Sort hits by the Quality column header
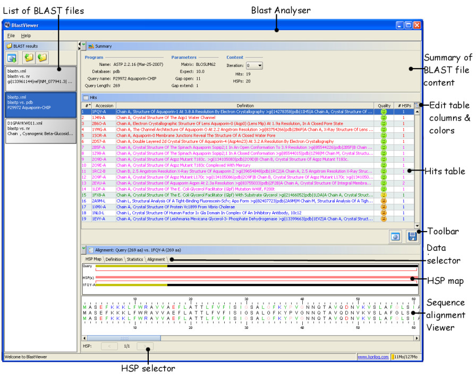Viewport: 476px width, 381px height. pos(384,106)
